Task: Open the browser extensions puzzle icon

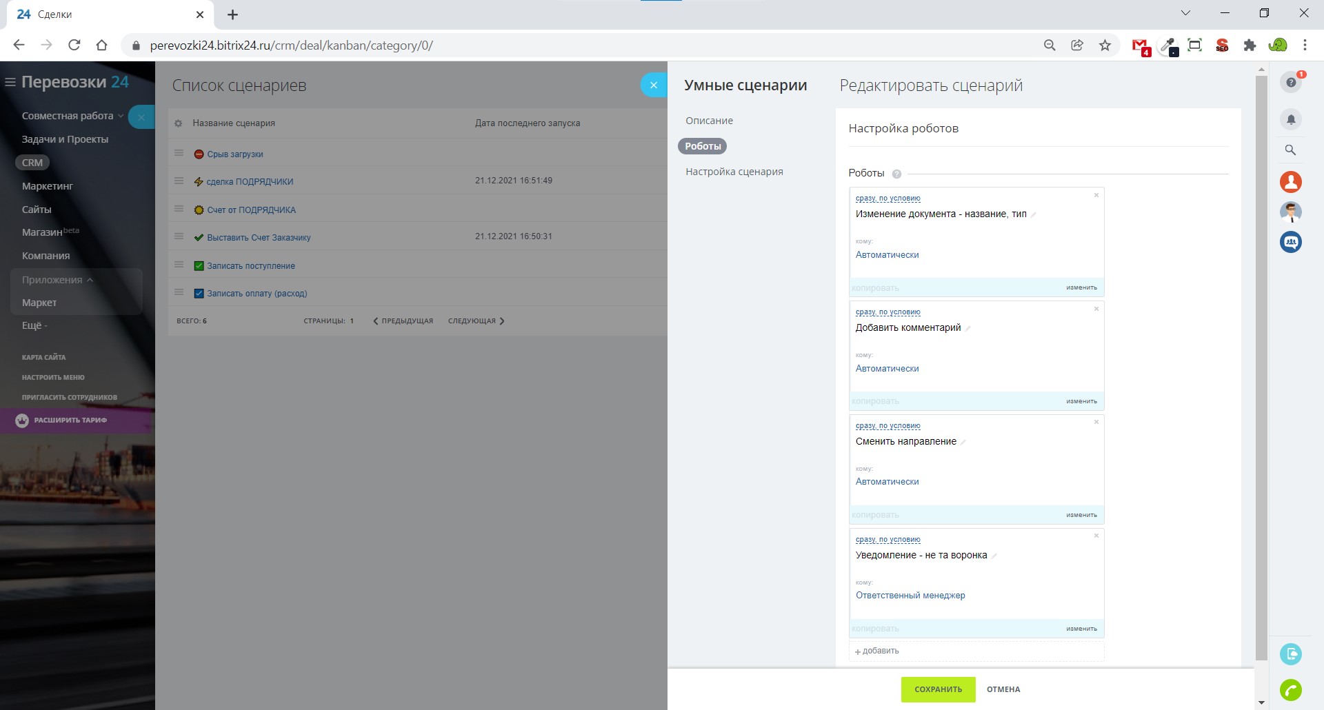Action: point(1250,45)
